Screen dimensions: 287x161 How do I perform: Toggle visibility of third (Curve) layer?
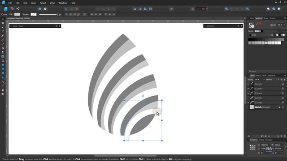click(283, 93)
